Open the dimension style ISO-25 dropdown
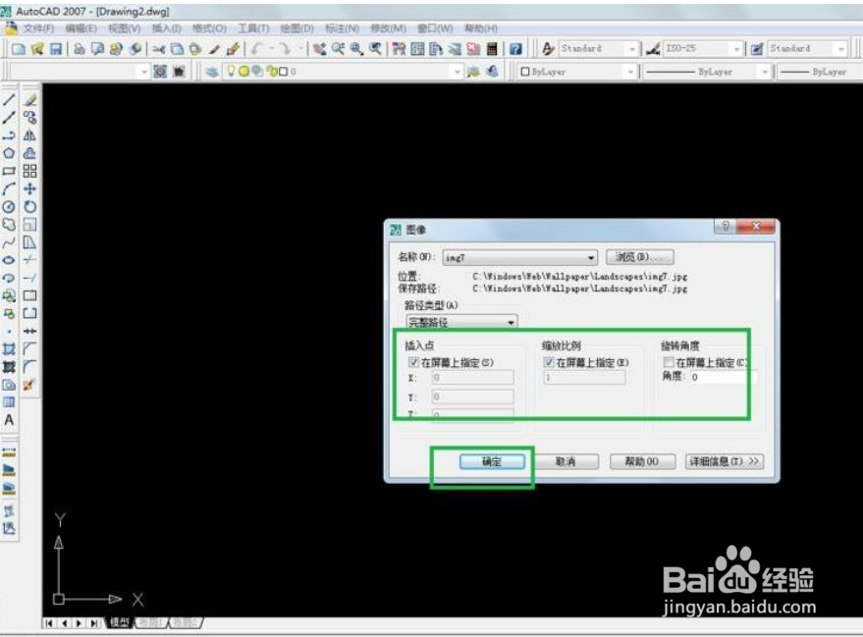This screenshot has height=637, width=863. [736, 49]
